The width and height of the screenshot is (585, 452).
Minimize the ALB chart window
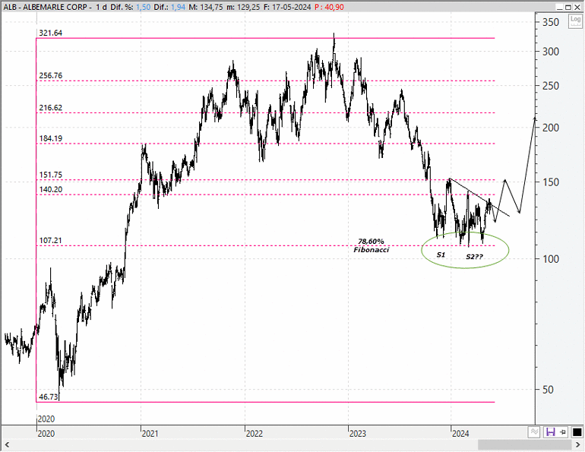pos(559,7)
